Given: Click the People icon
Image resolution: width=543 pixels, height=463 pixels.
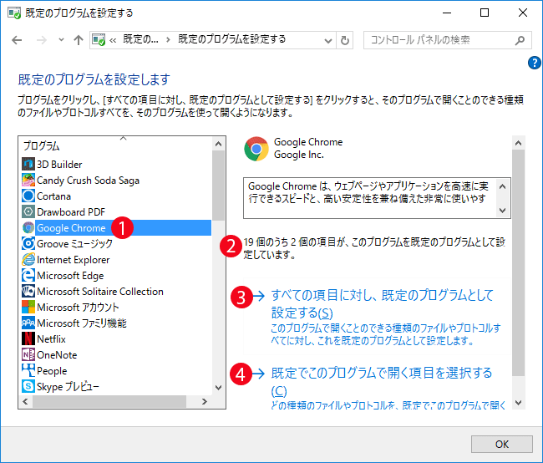Looking at the screenshot, I should [x=28, y=370].
